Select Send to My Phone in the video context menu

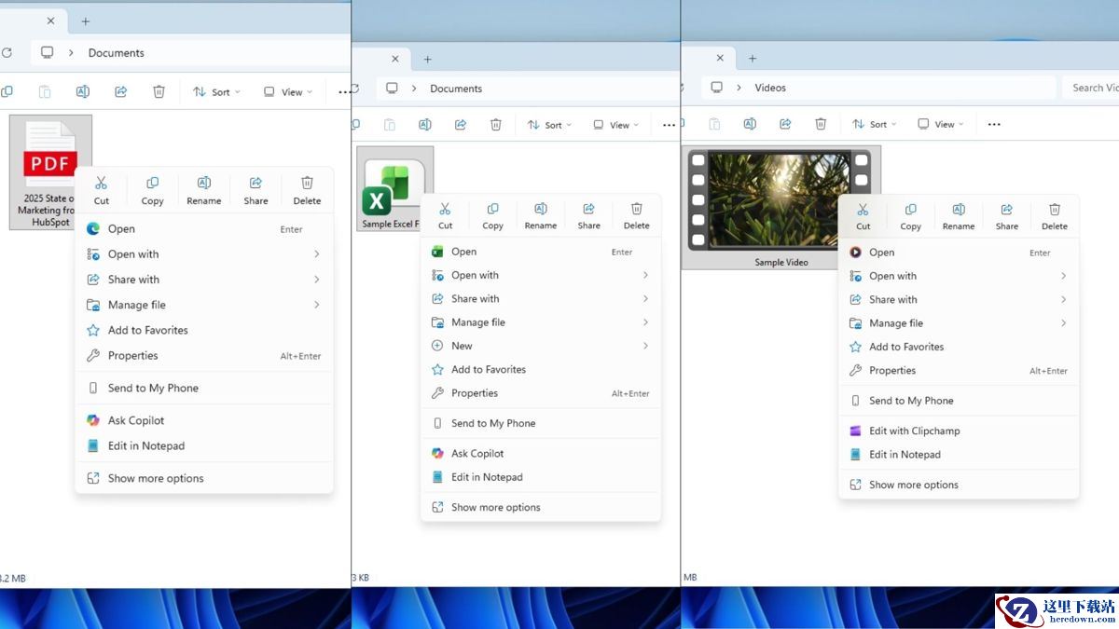(911, 401)
